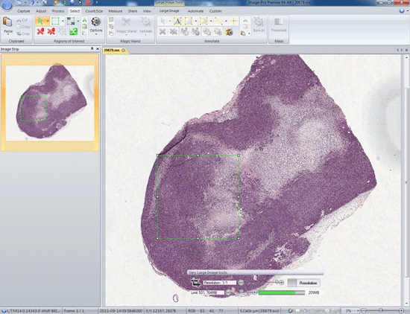Open the ROI Options gear icon
Viewport: 410px width, 314px height.
coord(96,22)
